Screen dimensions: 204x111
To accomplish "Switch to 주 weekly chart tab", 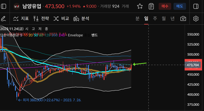I will [155, 19].
